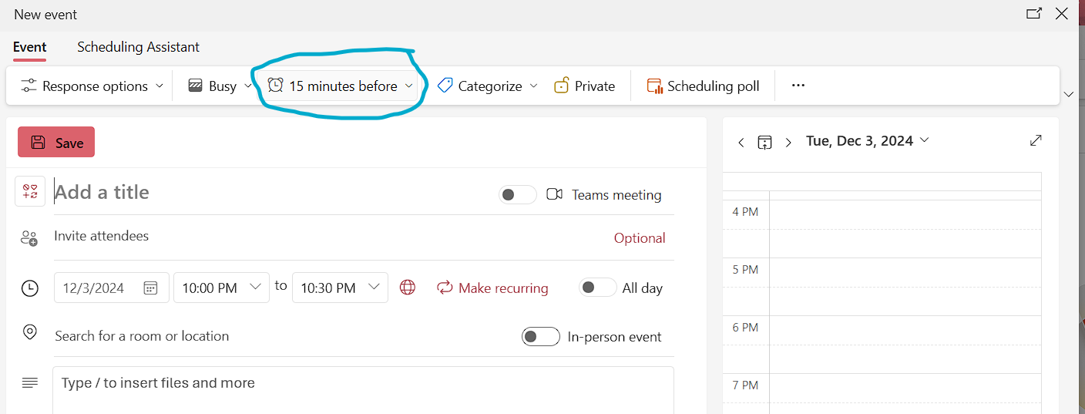Click the Save floppy disk icon

[x=38, y=143]
